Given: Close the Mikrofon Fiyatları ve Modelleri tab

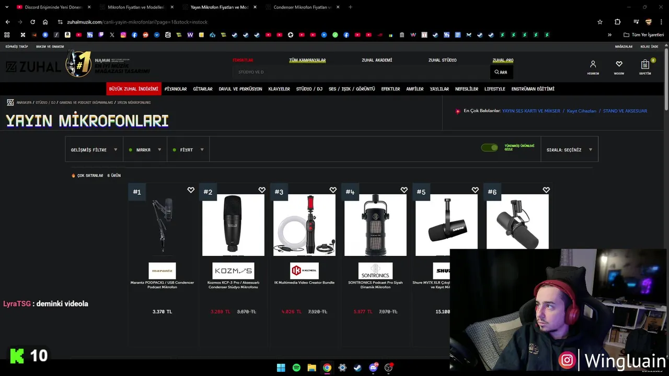Looking at the screenshot, I should (172, 7).
